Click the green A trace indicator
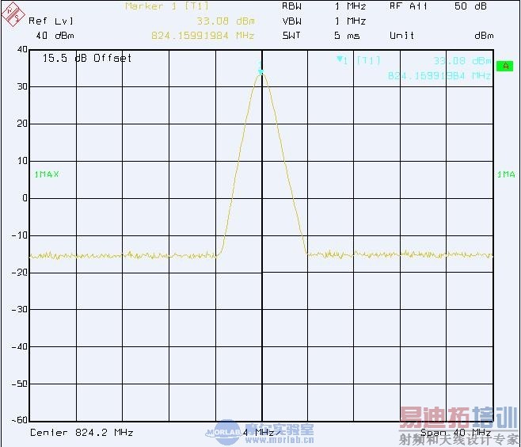 coord(504,66)
